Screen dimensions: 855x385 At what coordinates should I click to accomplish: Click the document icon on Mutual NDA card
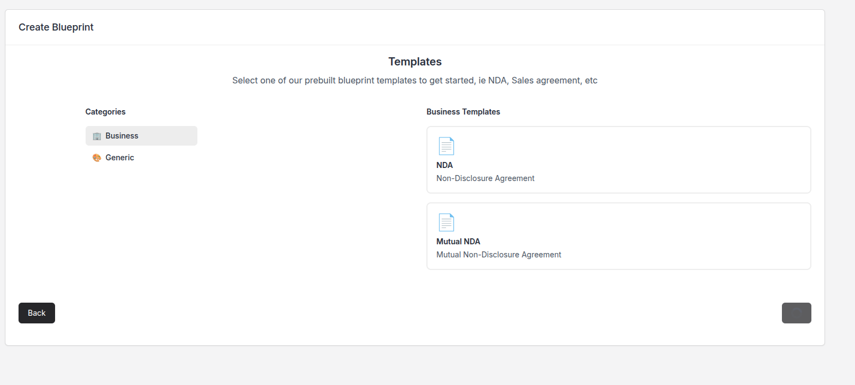(x=446, y=222)
